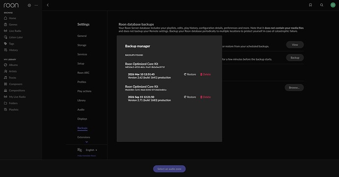
Task: Click the Browse... button
Action: (294, 88)
